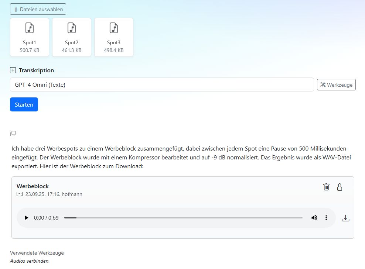This screenshot has height=269, width=365.
Task: Play the Werbeblock audio
Action: [26, 218]
